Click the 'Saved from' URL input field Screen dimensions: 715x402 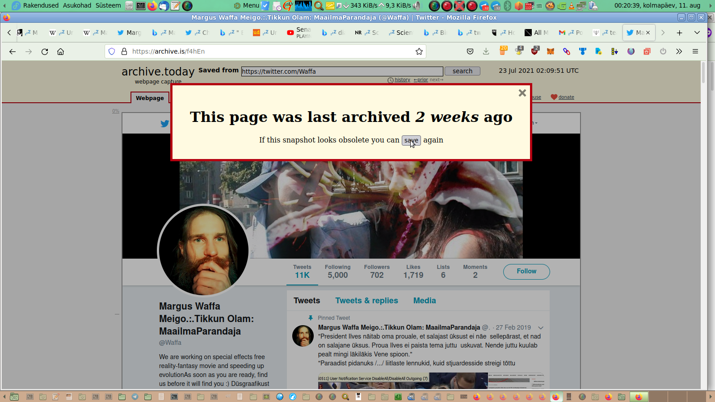tap(342, 71)
